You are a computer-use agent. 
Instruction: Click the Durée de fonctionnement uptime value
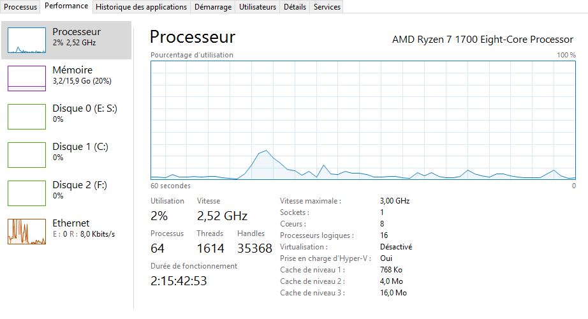(179, 281)
